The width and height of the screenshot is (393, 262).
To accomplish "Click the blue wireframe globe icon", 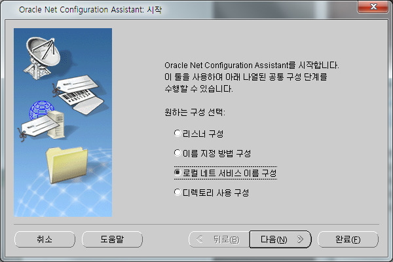I will 41,110.
